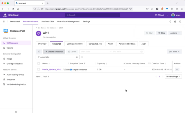Filter by Snapshot Type column icon

(x=84, y=63)
